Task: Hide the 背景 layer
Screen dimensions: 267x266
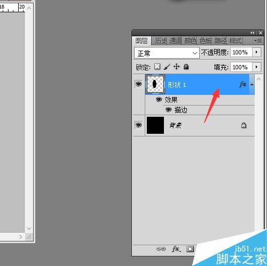Action: [139, 125]
